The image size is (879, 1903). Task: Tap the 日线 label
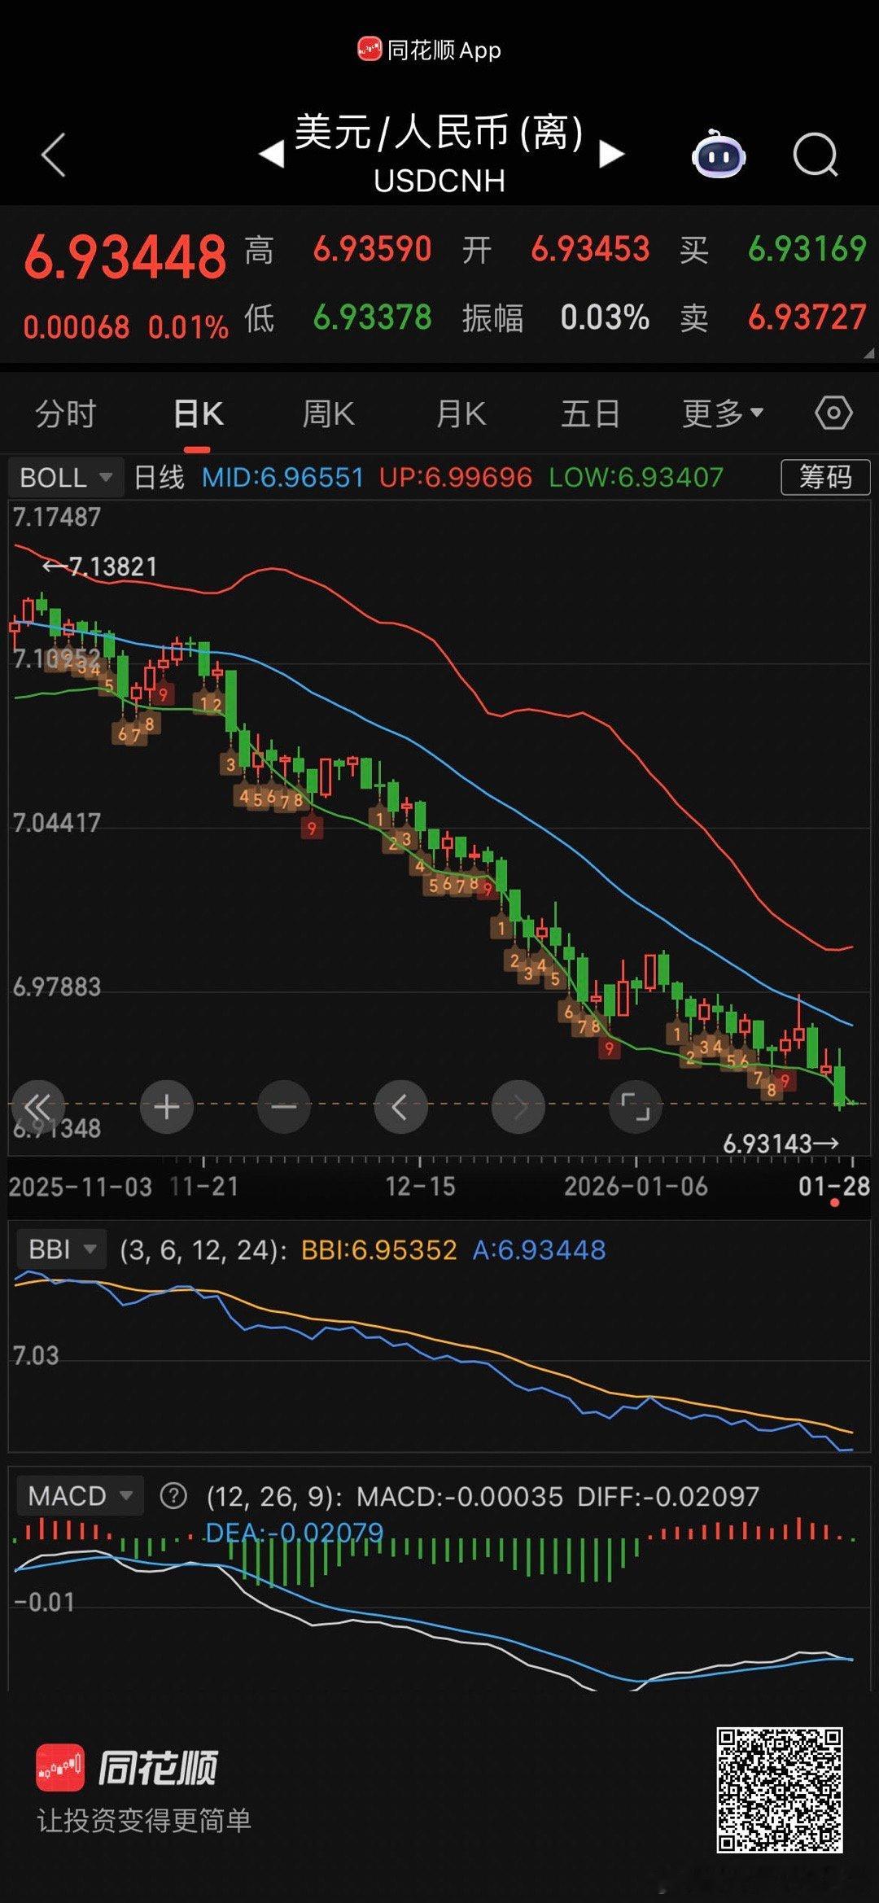[159, 477]
